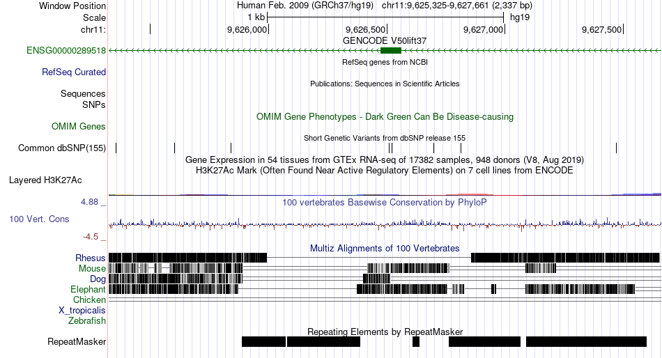Click the Dog alignment row label

[x=98, y=279]
